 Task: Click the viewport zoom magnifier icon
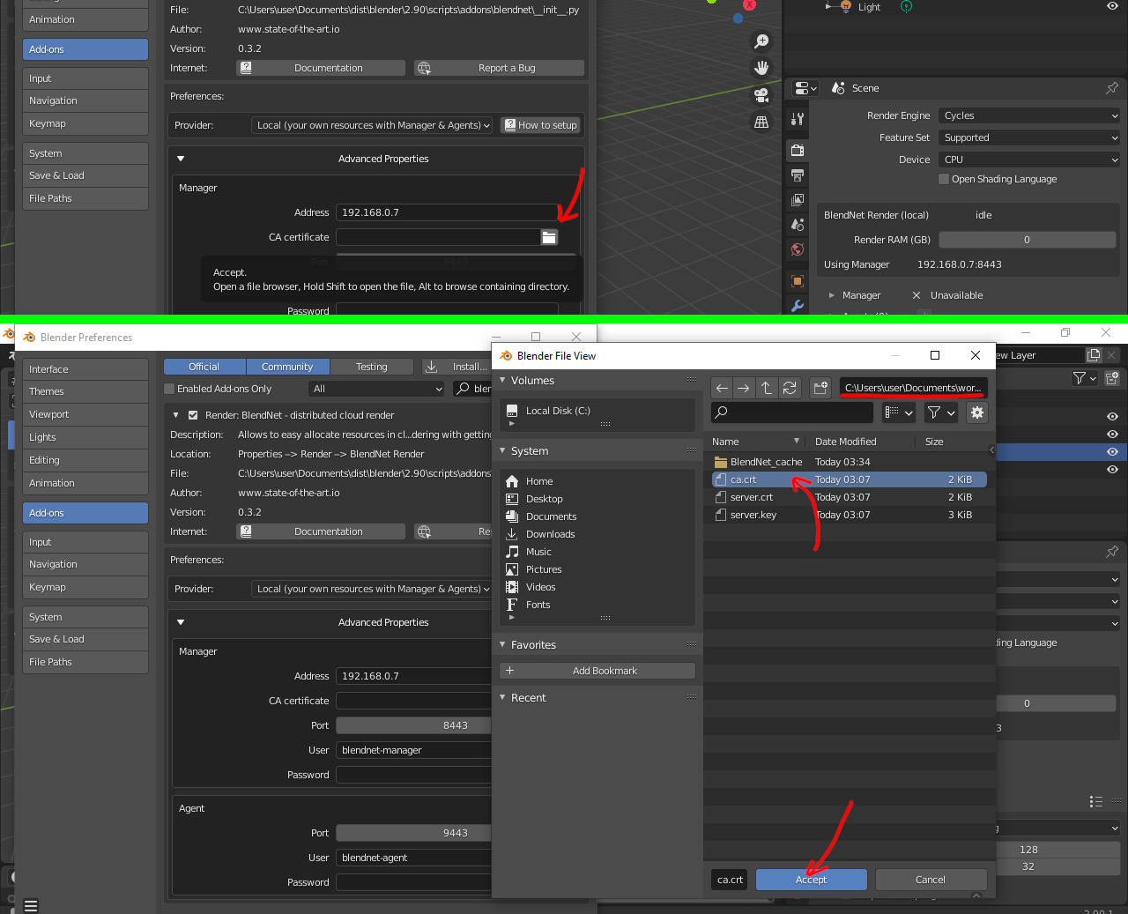[x=762, y=41]
